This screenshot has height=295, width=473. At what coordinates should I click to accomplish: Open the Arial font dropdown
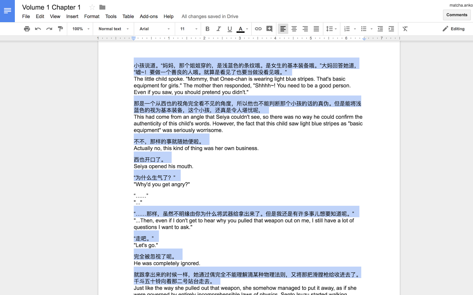pos(155,29)
